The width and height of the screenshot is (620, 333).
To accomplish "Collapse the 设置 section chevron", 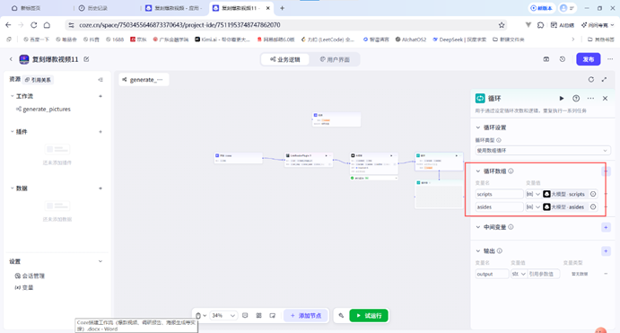I will pos(100,261).
